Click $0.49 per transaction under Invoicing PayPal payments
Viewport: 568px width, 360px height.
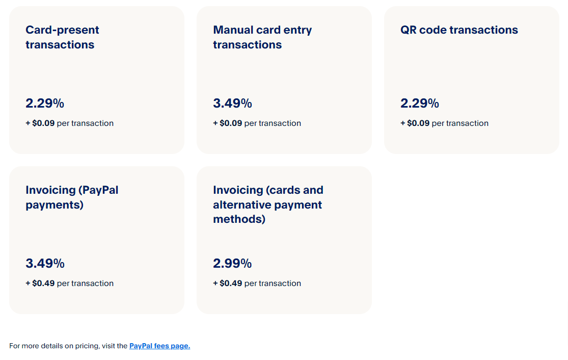(x=70, y=284)
